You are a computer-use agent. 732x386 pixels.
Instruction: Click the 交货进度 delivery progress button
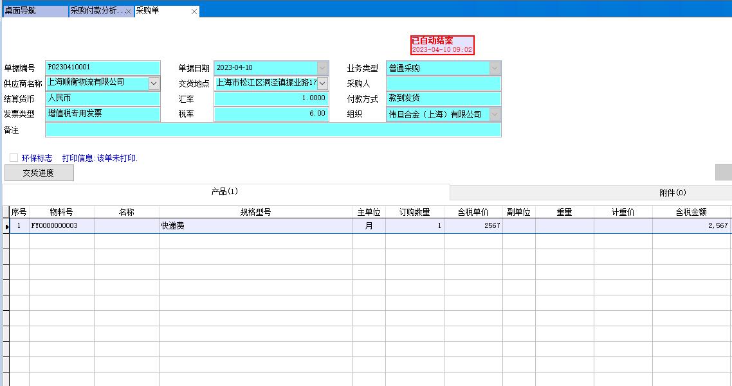click(39, 172)
